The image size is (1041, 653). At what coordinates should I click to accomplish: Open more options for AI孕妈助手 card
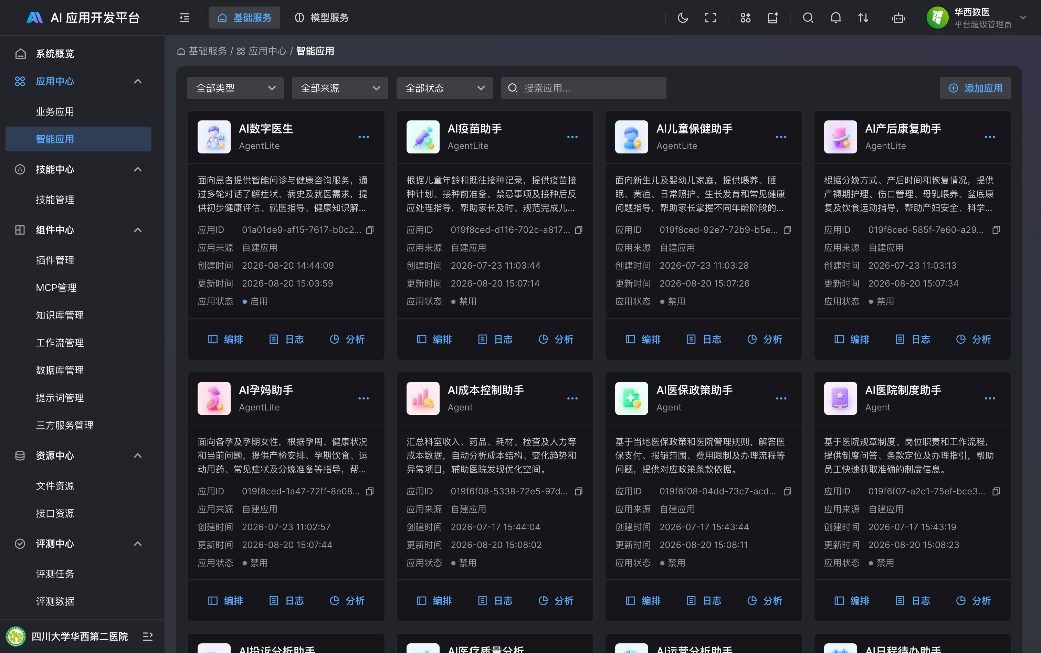click(x=364, y=398)
